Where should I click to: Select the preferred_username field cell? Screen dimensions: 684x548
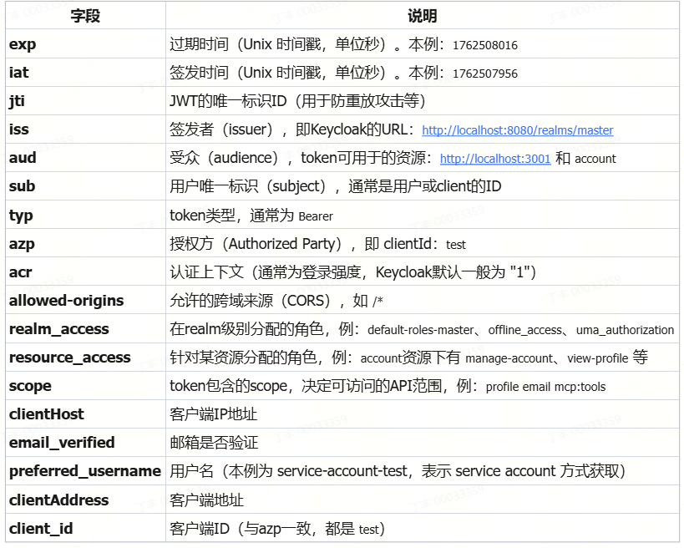84,471
